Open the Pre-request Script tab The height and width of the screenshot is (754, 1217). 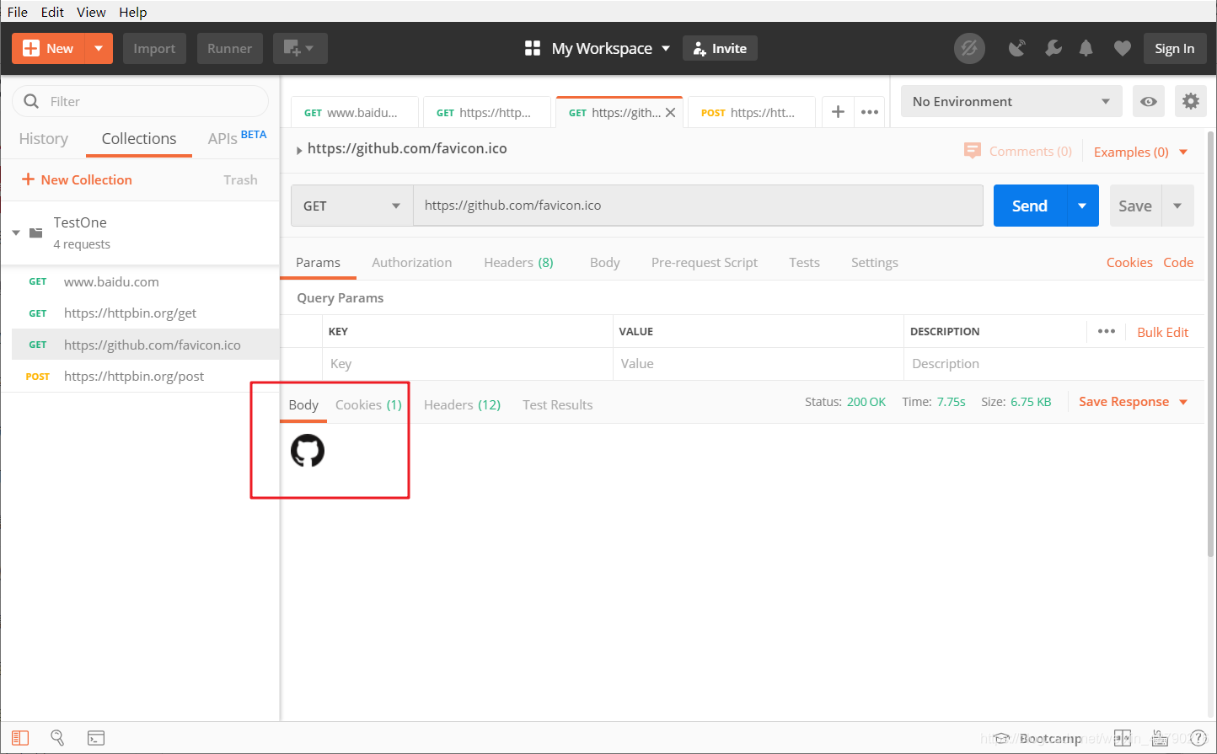[705, 263]
